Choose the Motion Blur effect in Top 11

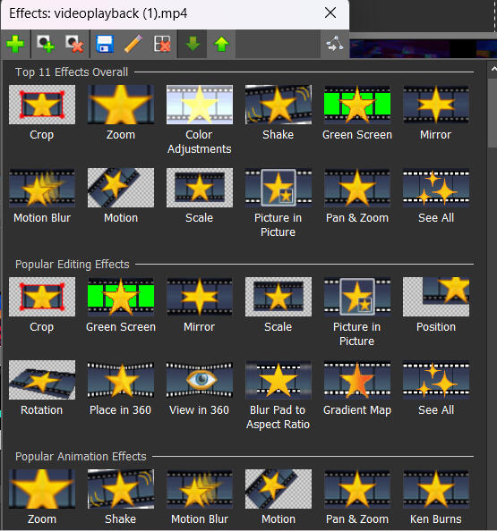click(x=42, y=196)
